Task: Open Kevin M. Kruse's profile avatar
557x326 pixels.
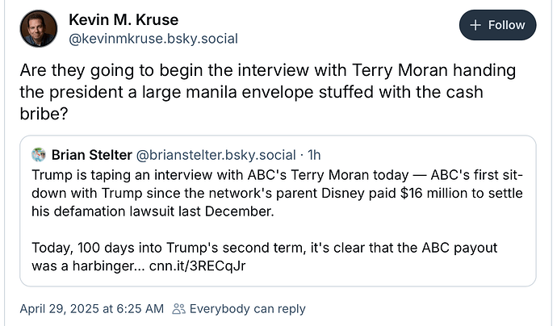Action: [39, 29]
